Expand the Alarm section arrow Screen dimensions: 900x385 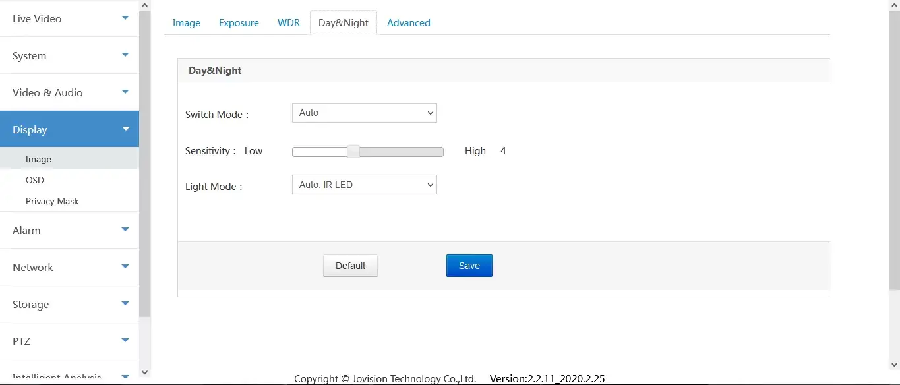click(x=125, y=230)
